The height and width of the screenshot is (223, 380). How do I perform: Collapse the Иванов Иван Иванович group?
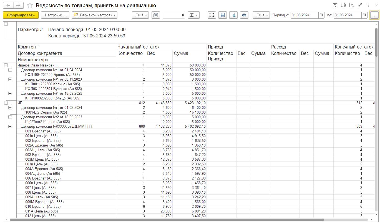click(6, 65)
